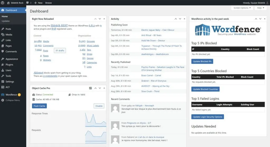The width and height of the screenshot is (270, 147).
Task: Click the Media icon in sidebar
Action: pos(3,35)
